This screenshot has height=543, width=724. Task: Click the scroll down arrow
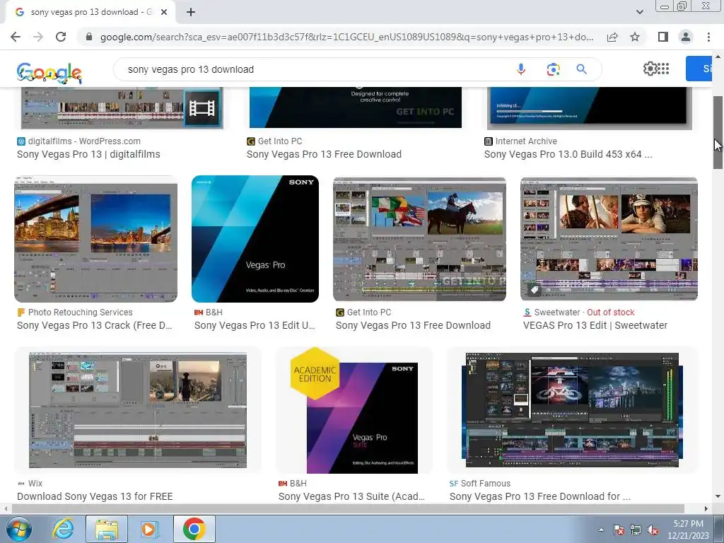click(718, 496)
